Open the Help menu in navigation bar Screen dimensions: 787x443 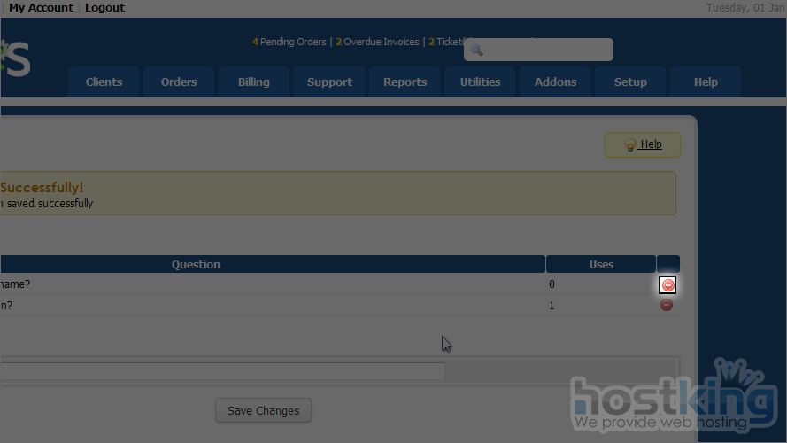[x=706, y=82]
